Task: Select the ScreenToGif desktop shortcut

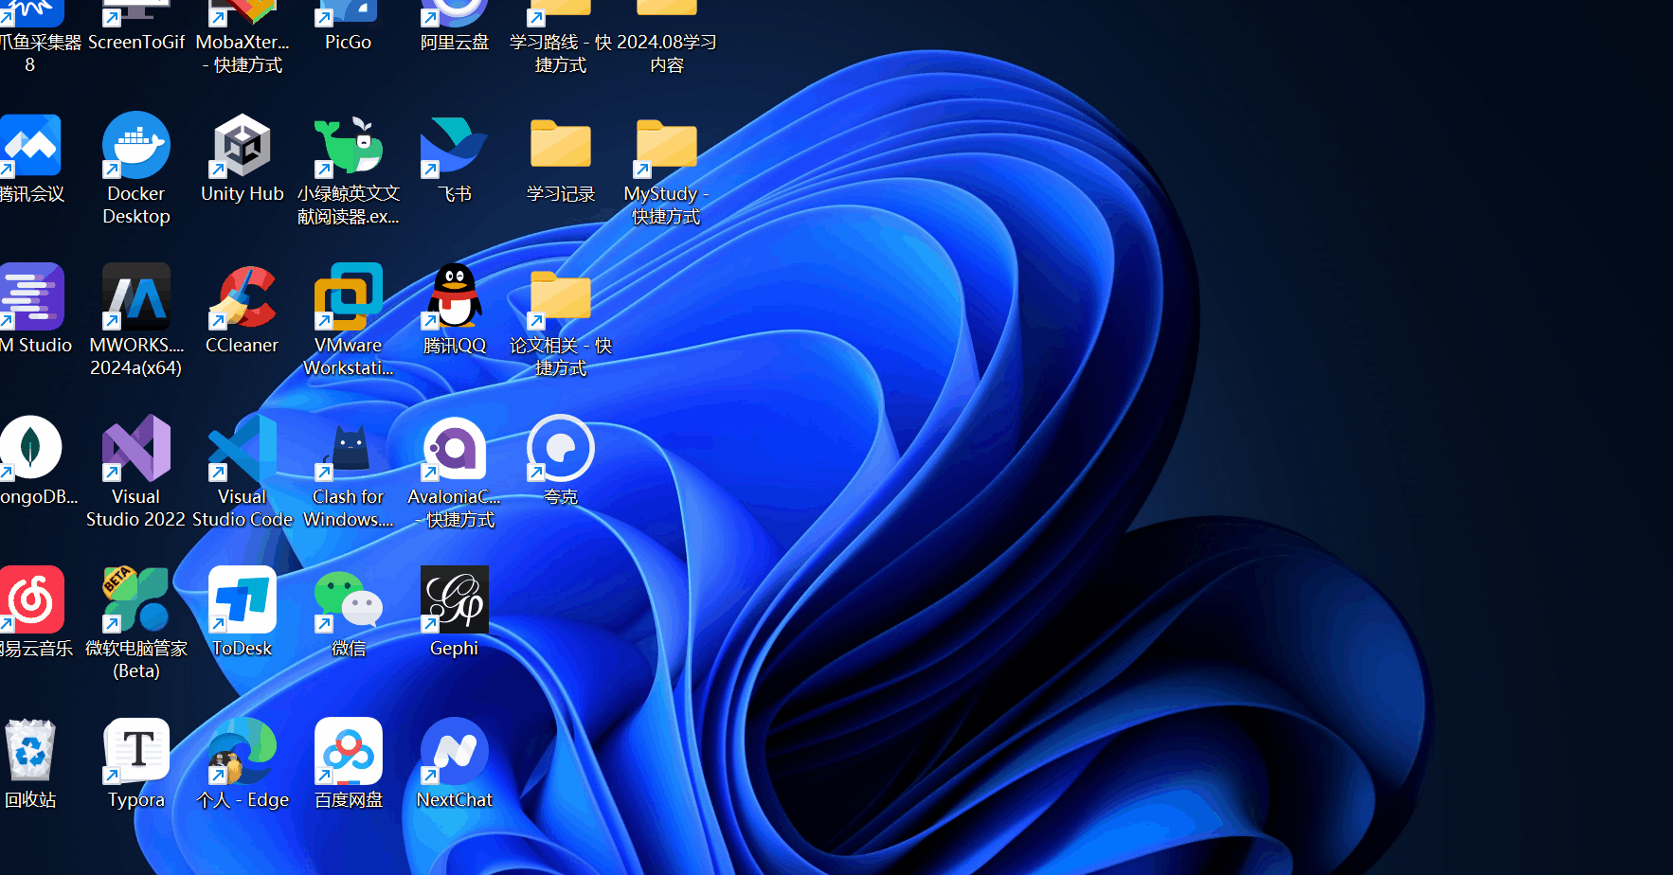Action: 136,13
